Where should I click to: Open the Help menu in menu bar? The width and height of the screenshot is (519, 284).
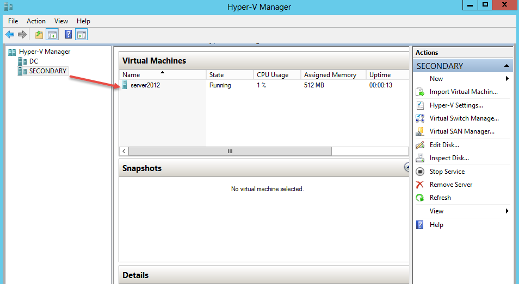pos(83,21)
